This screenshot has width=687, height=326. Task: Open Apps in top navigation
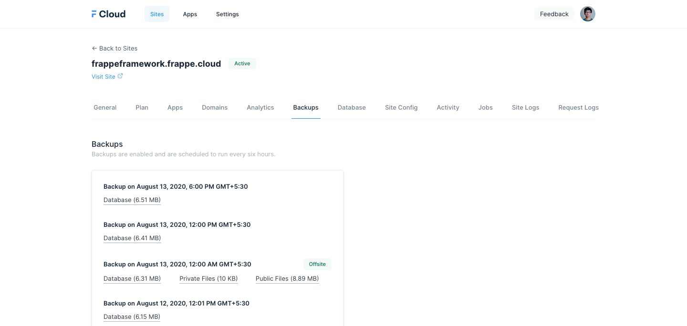[190, 14]
